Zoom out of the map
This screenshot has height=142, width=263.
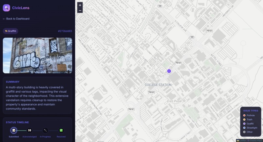point(80,10)
